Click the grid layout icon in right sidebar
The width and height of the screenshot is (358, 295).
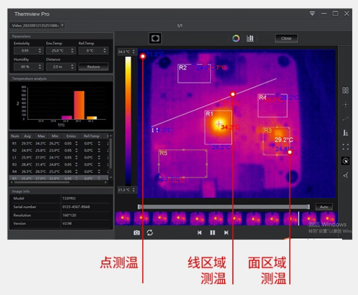[x=346, y=91]
